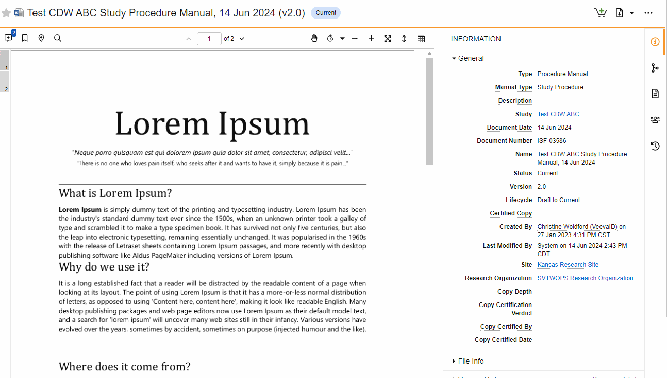Select the hand pan tool
The image size is (667, 378).
click(x=314, y=39)
